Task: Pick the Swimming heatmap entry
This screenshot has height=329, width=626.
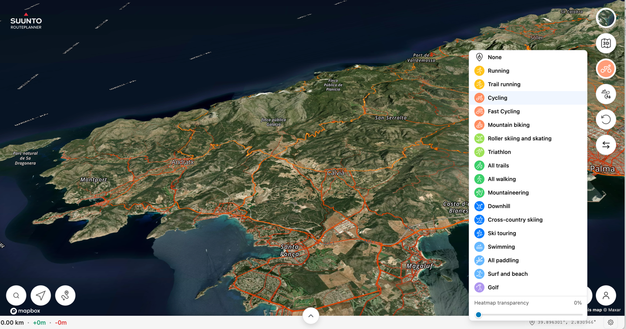Action: click(x=501, y=247)
